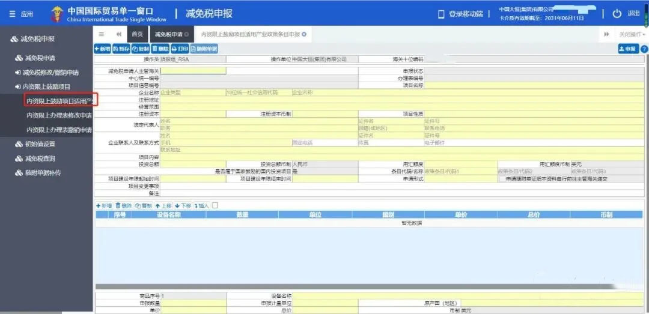Click the equipment list 复制 button

(143, 205)
